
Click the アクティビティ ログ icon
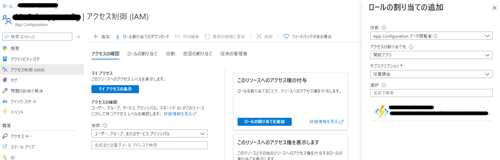5,59
